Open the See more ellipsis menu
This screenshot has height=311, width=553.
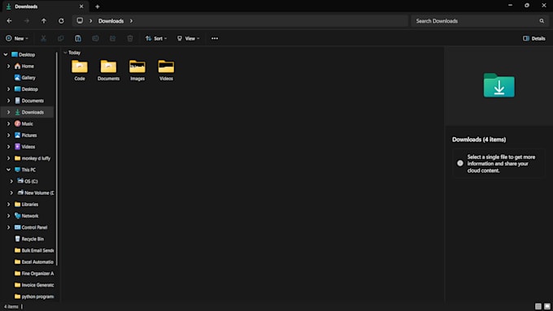point(215,38)
